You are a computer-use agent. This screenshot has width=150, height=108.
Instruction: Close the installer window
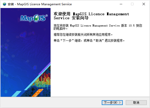click(x=143, y=4)
